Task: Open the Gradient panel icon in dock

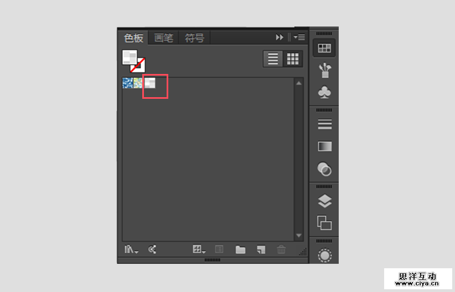Action: click(x=325, y=146)
